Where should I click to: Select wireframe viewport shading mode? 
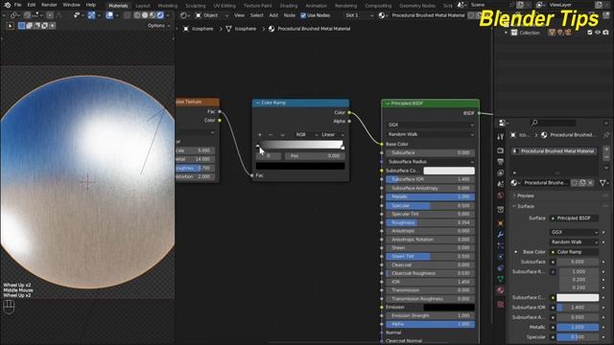click(137, 15)
